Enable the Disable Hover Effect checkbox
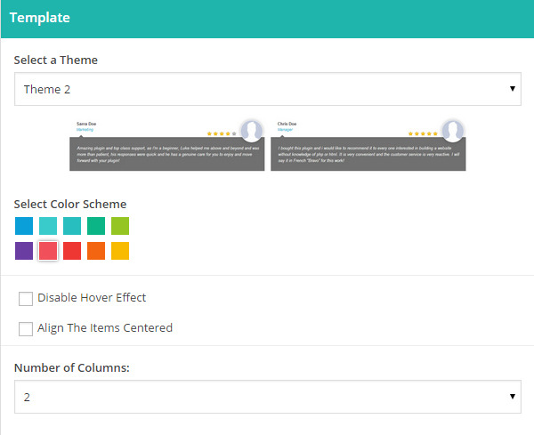 click(x=26, y=299)
